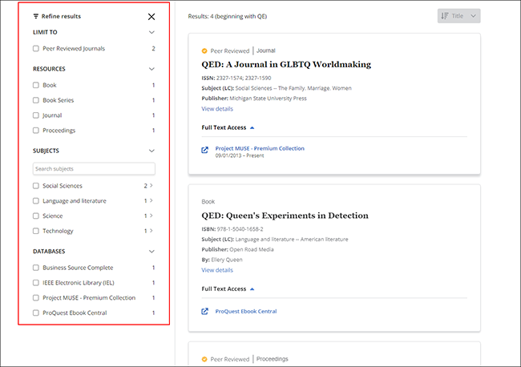Collapse the DATABASES section
Image resolution: width=521 pixels, height=367 pixels.
[151, 252]
